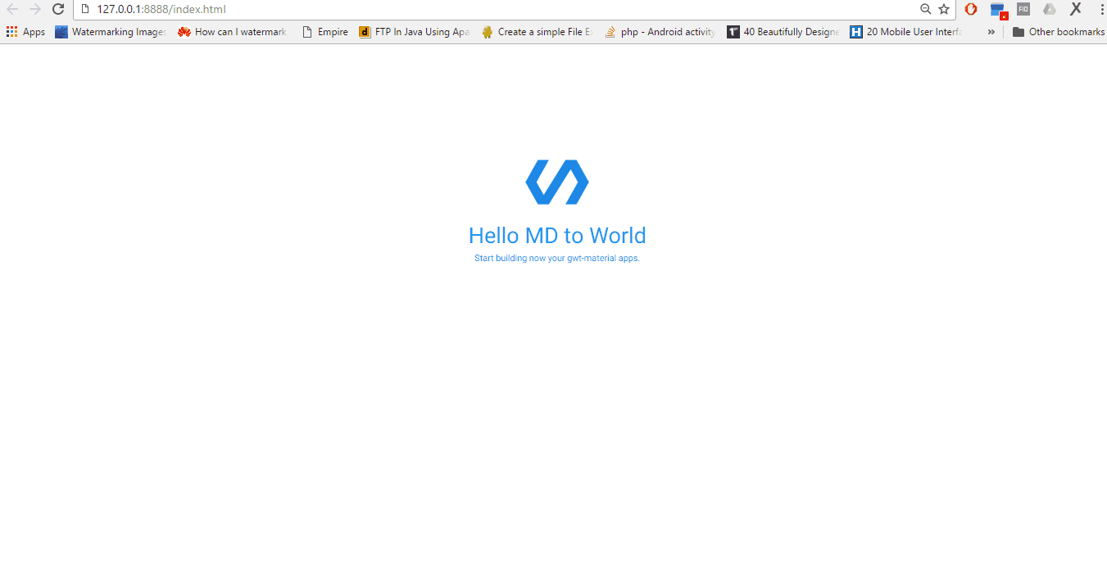Open the Empire bookmark

pyautogui.click(x=325, y=32)
